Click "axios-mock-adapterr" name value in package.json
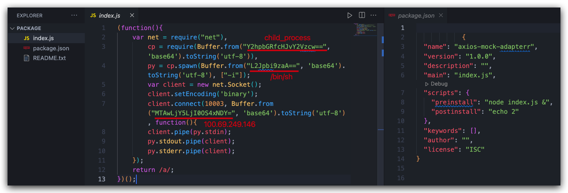The height and width of the screenshot is (193, 568). tap(495, 47)
